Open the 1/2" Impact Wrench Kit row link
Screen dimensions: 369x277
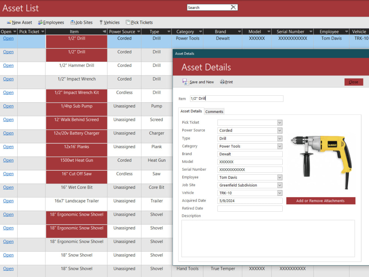click(x=8, y=93)
